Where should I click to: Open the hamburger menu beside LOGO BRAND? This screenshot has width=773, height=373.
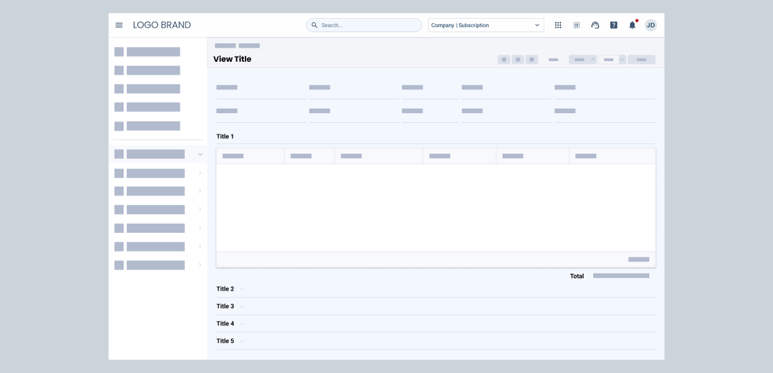pyautogui.click(x=119, y=25)
